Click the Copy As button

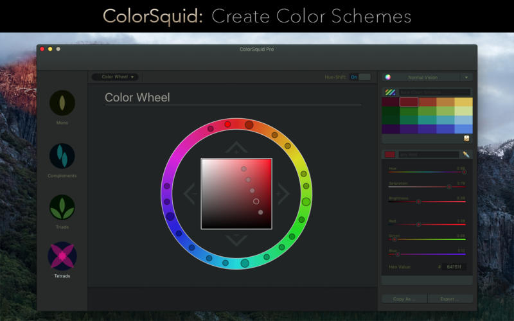tap(405, 299)
